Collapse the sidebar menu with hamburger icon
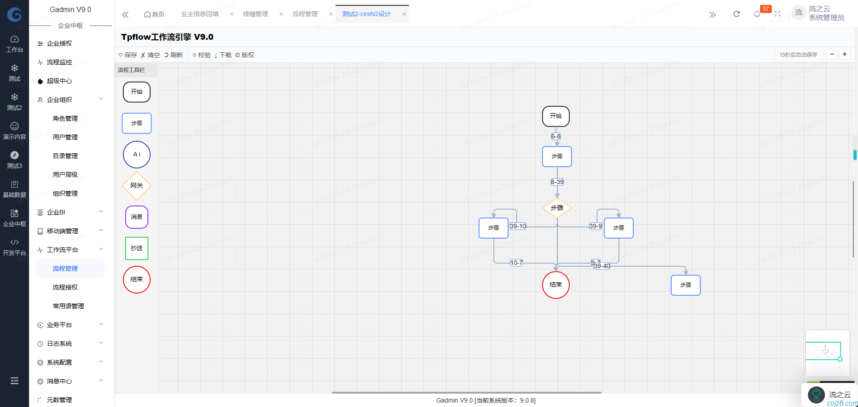The height and width of the screenshot is (407, 858). (14, 381)
